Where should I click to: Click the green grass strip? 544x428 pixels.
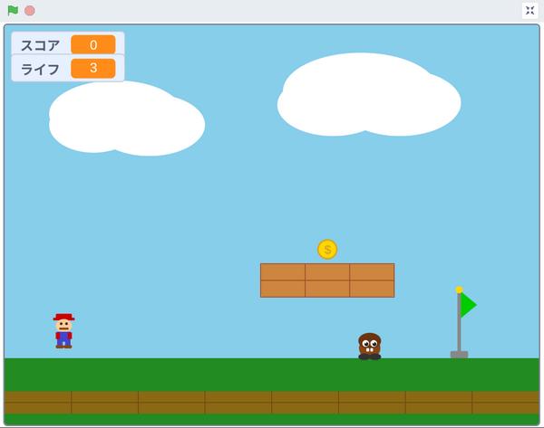[x=272, y=374]
